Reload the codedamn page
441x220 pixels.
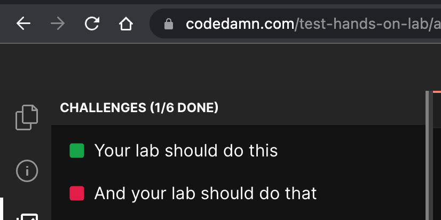tap(92, 24)
